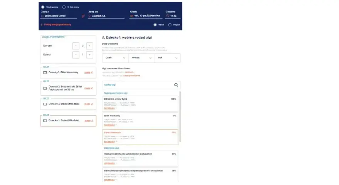Choose the Przyjazd radio option

tap(170, 25)
